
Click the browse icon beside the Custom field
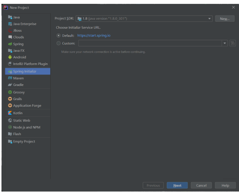[x=233, y=43]
